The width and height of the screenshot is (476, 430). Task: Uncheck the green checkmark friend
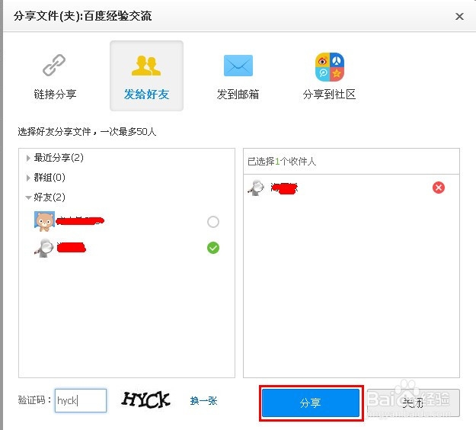pyautogui.click(x=212, y=248)
